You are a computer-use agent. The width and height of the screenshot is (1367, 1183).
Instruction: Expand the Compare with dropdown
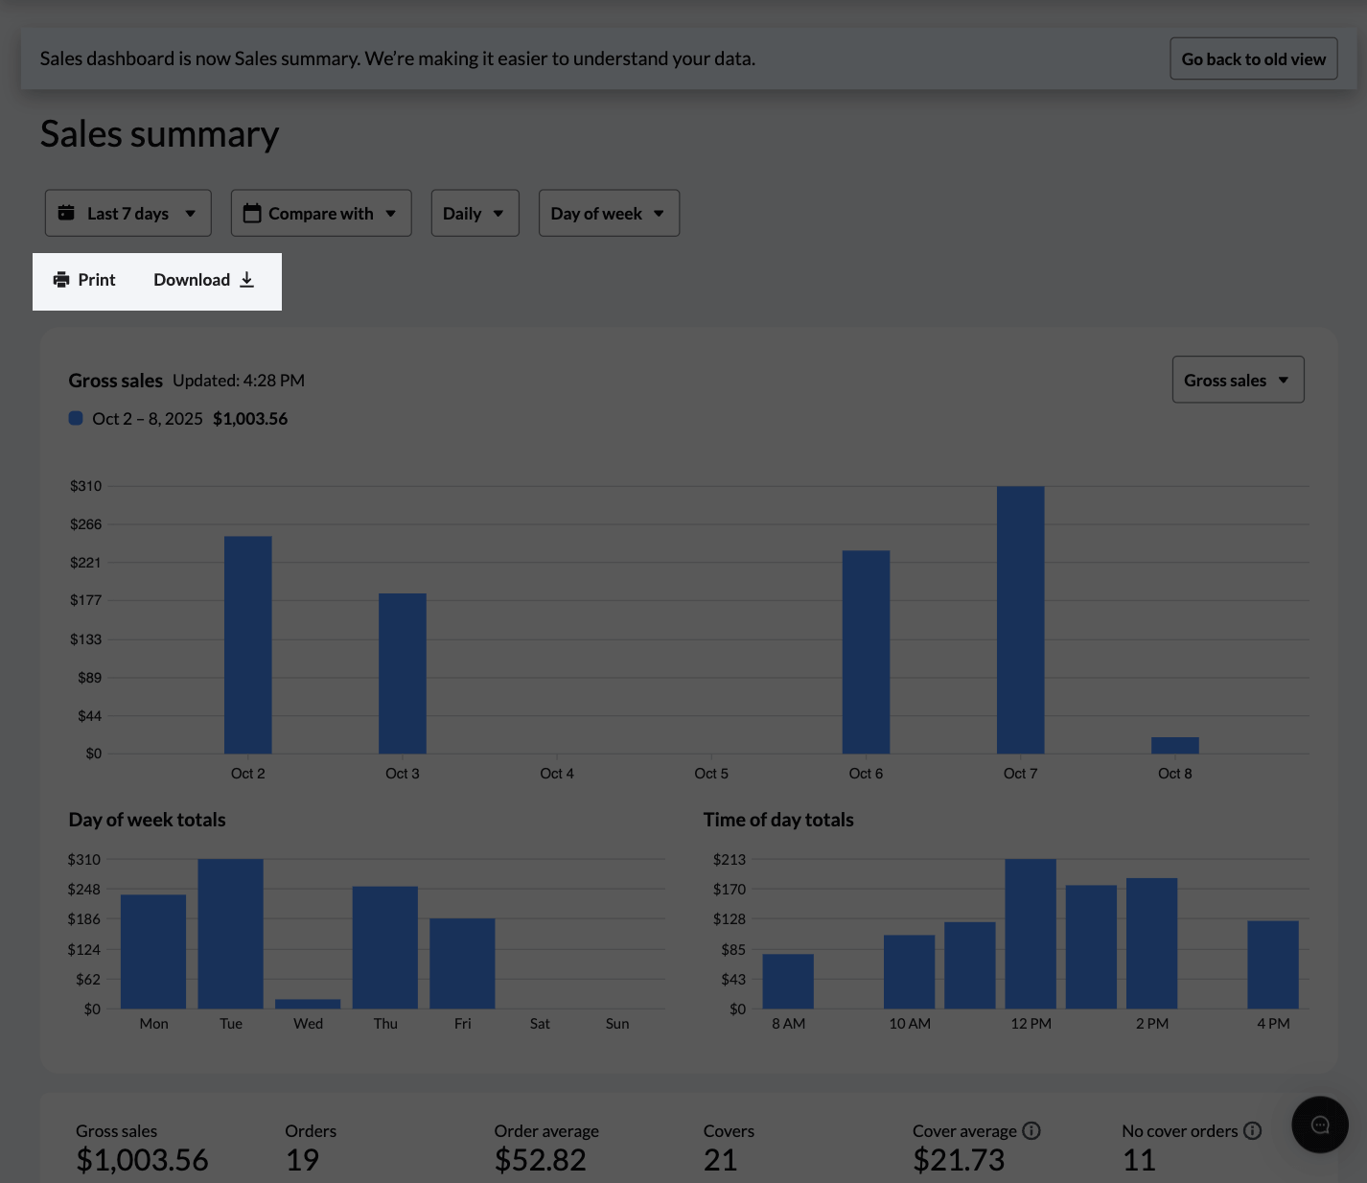tap(321, 213)
